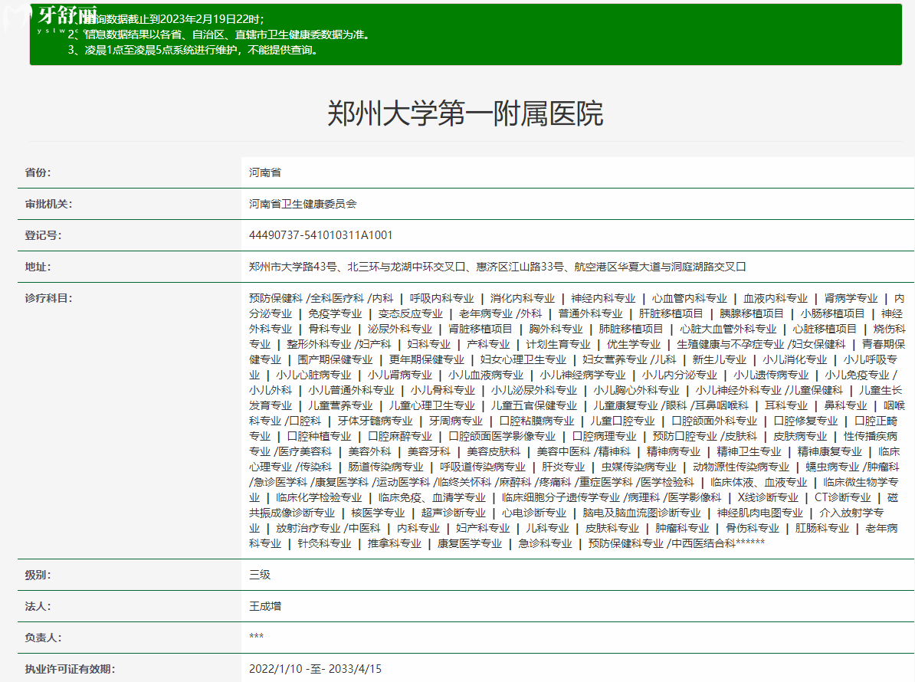This screenshot has width=915, height=682.
Task: Click registration number 44490737-541010311A1001
Action: pos(321,235)
